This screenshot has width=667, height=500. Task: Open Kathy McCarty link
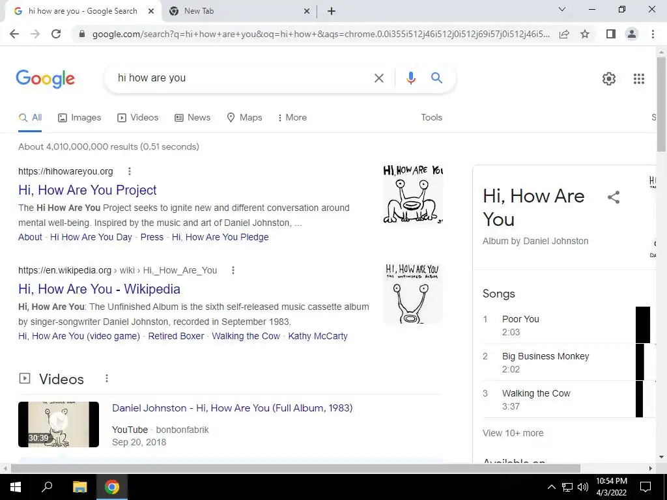pos(318,337)
